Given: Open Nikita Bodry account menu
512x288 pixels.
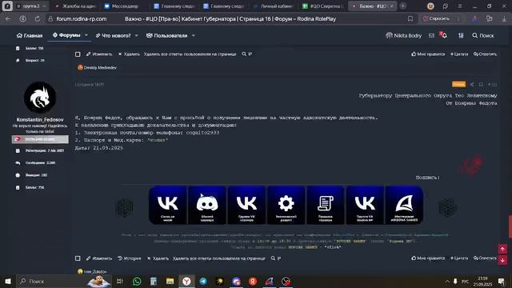Looking at the screenshot, I should [404, 35].
